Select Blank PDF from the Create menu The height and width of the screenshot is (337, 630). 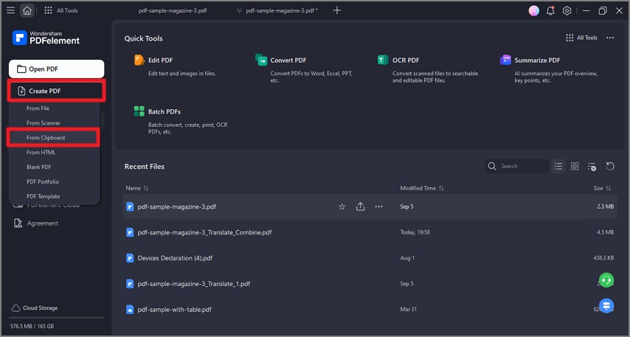(x=40, y=167)
